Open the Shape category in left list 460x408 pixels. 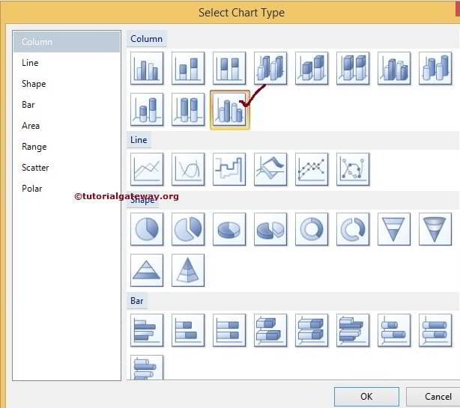(x=67, y=84)
